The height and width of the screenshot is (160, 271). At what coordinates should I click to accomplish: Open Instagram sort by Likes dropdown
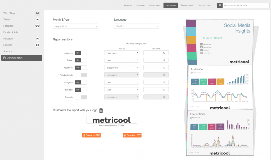click(122, 83)
